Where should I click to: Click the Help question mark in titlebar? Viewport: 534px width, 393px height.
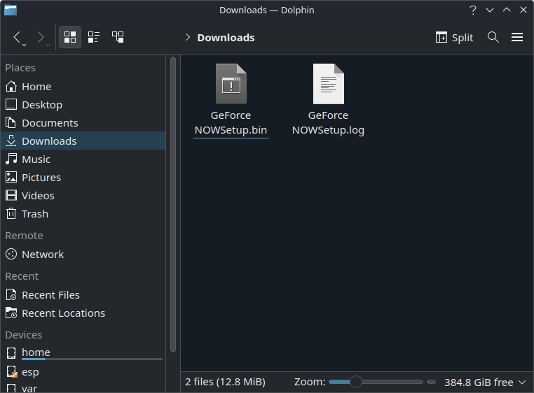click(x=473, y=10)
